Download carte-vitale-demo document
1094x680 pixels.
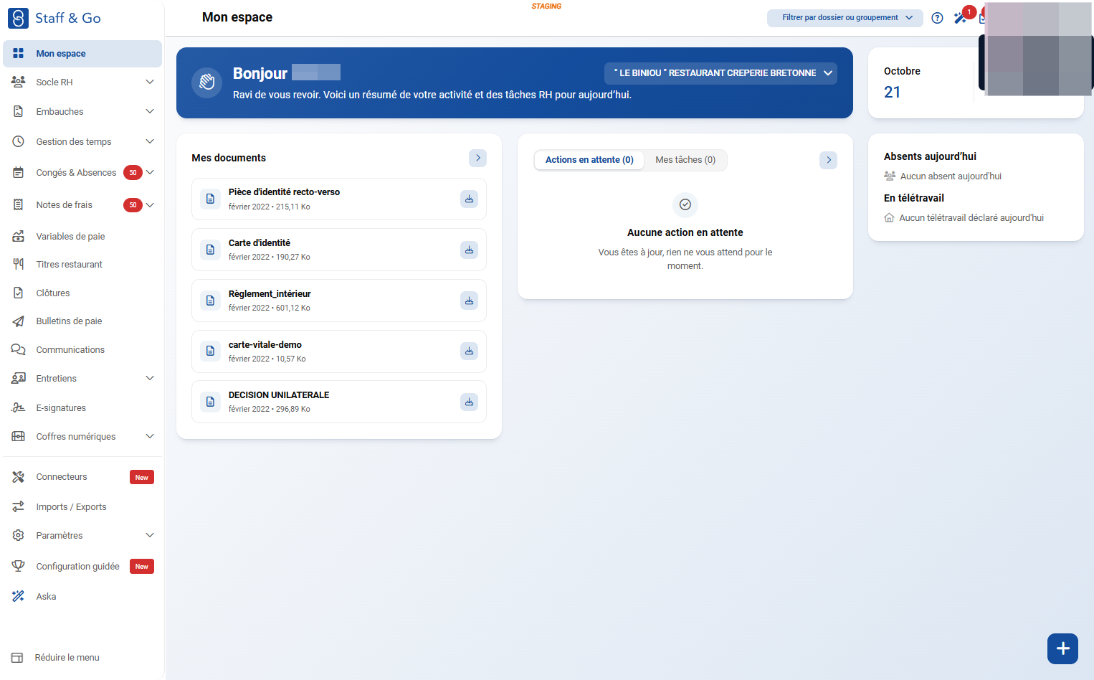click(469, 351)
